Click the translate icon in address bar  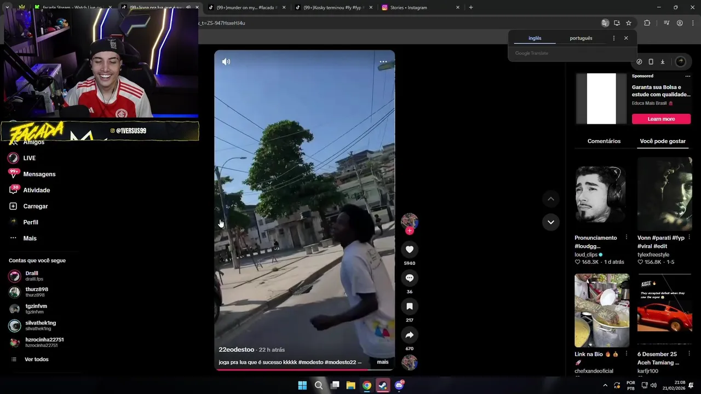pyautogui.click(x=605, y=23)
